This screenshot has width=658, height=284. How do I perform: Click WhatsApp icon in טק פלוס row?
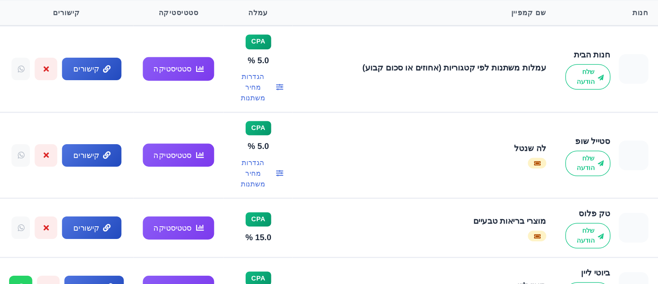[21, 228]
